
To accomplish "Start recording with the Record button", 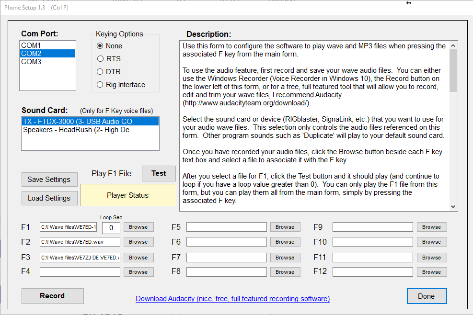I will (x=52, y=296).
